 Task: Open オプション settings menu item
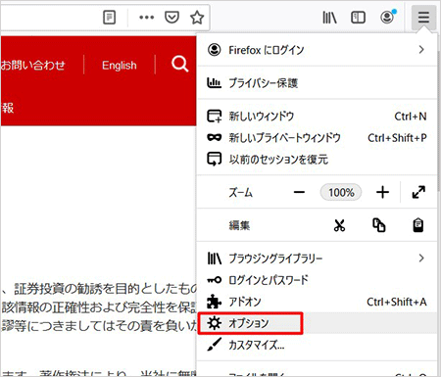pyautogui.click(x=317, y=323)
